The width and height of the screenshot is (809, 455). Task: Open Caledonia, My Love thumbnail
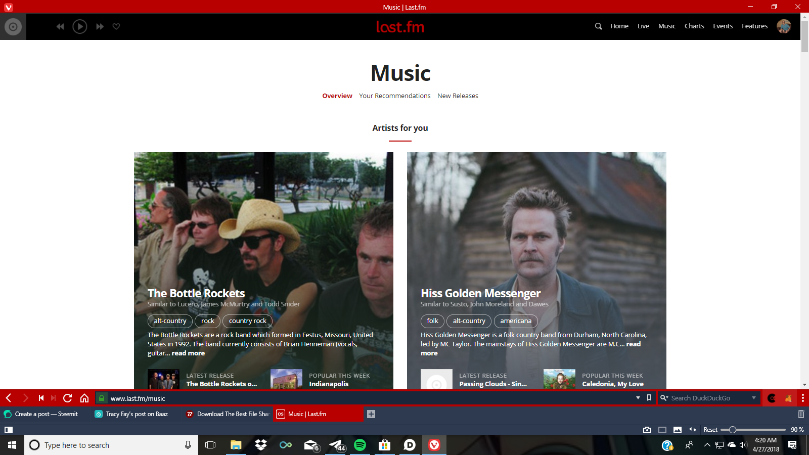559,379
